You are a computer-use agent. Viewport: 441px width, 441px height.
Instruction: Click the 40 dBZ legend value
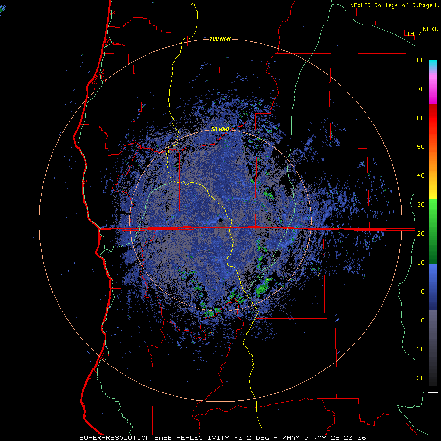point(421,176)
